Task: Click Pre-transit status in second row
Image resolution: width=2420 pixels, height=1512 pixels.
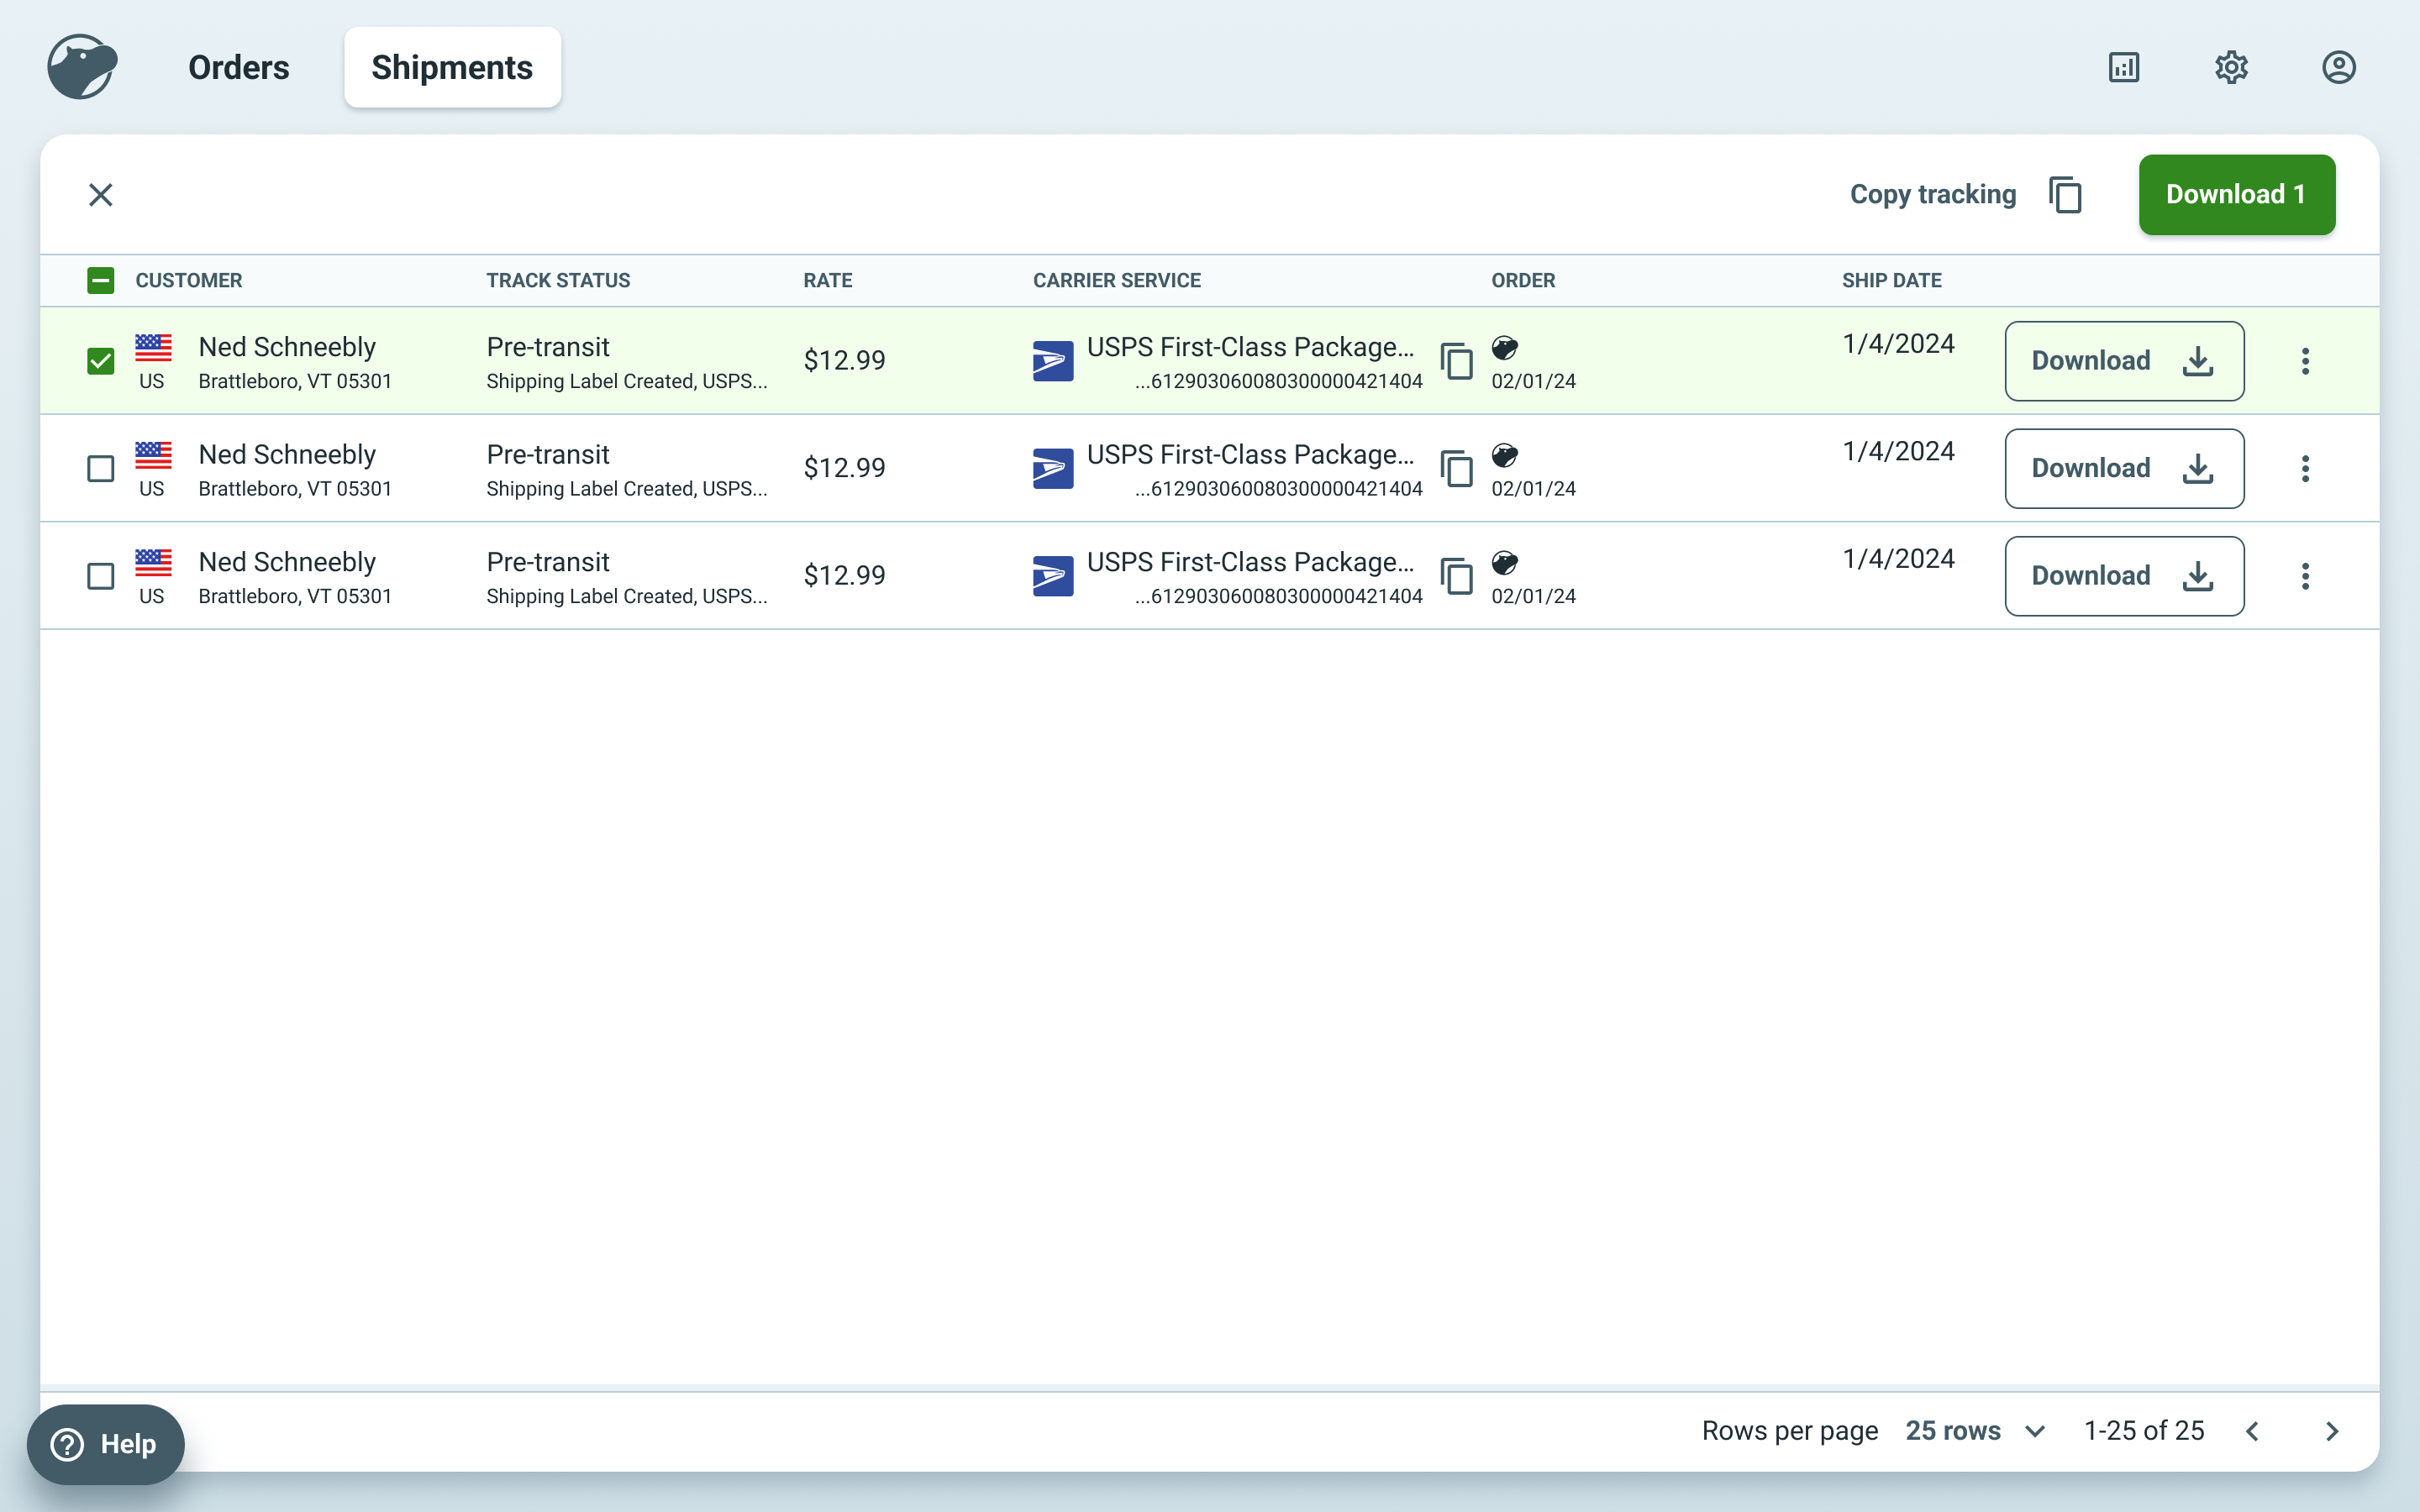Action: [x=548, y=454]
